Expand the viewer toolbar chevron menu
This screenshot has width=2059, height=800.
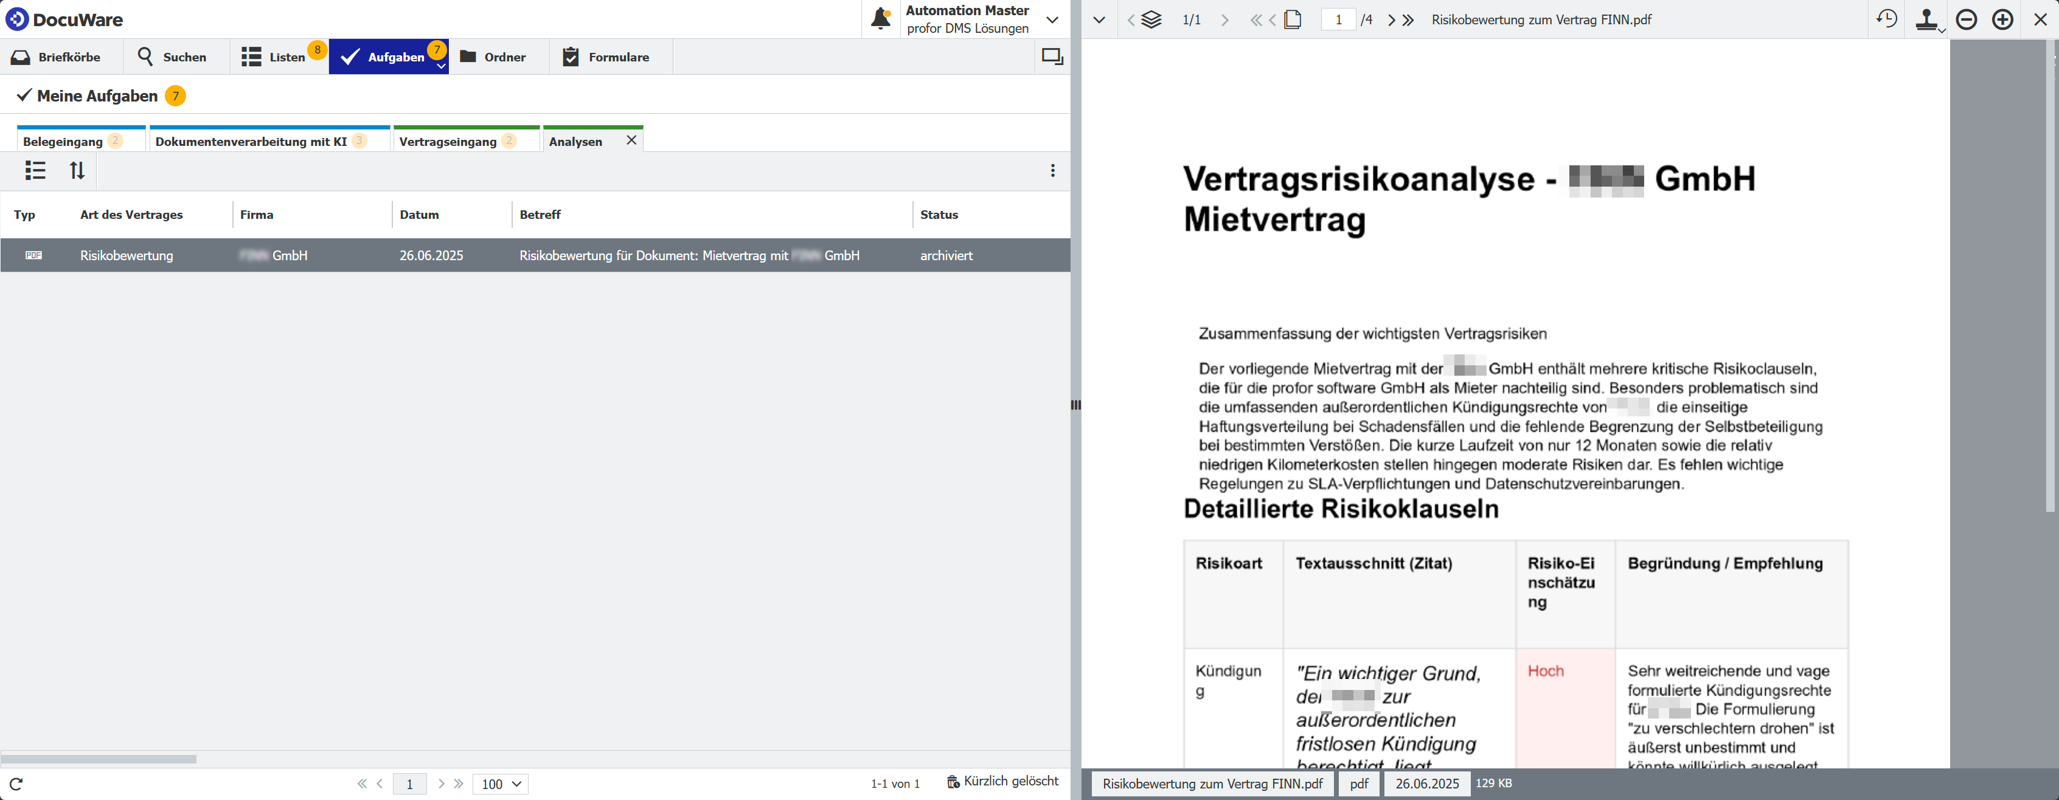(1099, 19)
